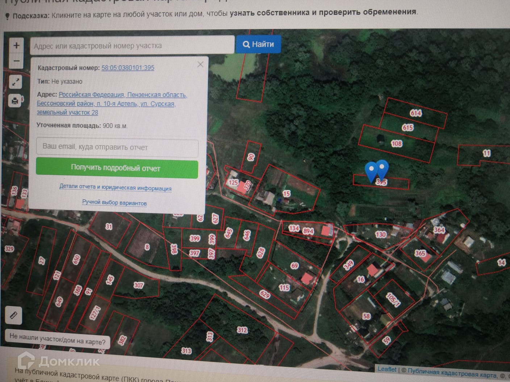Click the text Уточненная площадь: 900 кв.м.
The image size is (510, 382).
coord(82,126)
